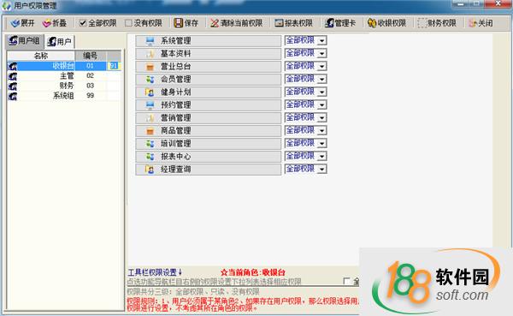Screen dimensions: 513x316
Task: Select the 收银台 row icon
Action: click(x=13, y=66)
